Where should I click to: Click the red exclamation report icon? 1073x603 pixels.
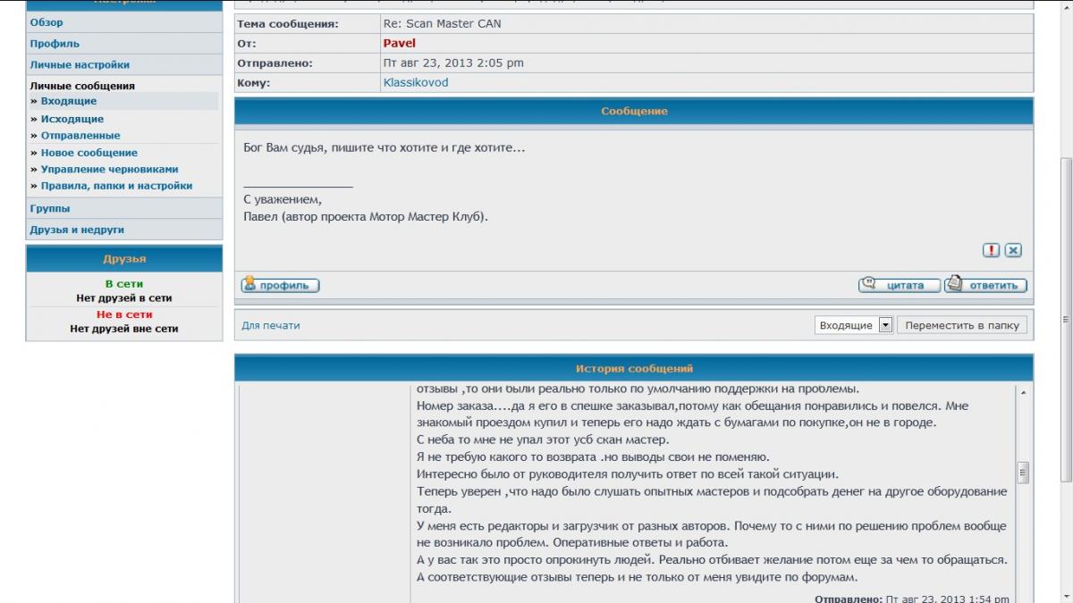pos(991,250)
